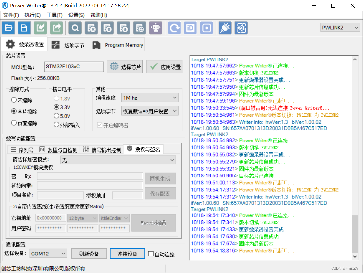Click the Power Writer app logo in title bar

pos(5,5)
